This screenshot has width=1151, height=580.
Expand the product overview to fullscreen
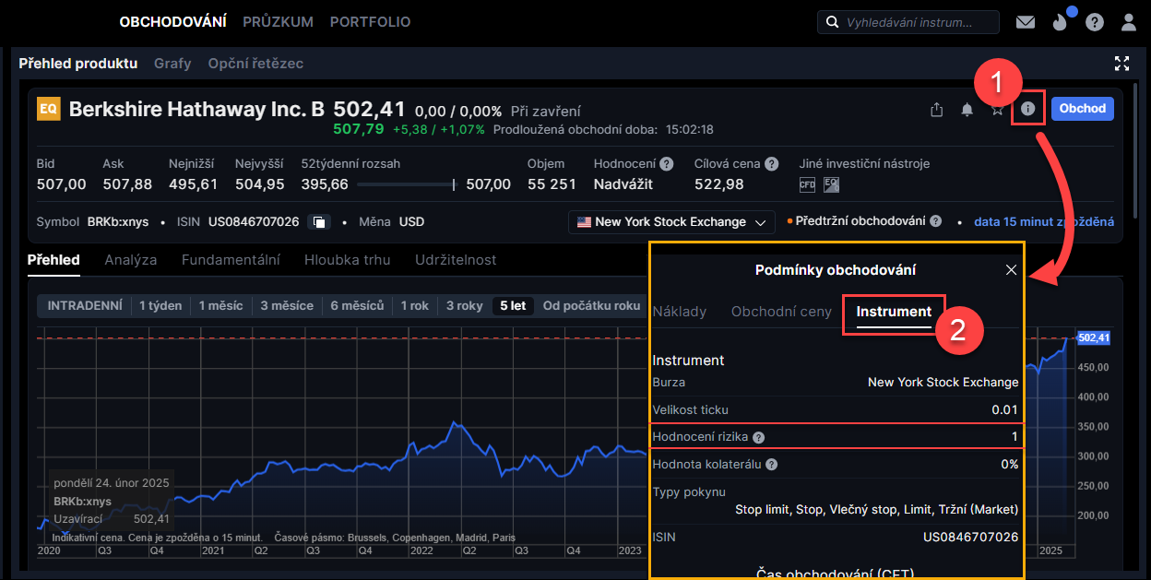[x=1121, y=64]
